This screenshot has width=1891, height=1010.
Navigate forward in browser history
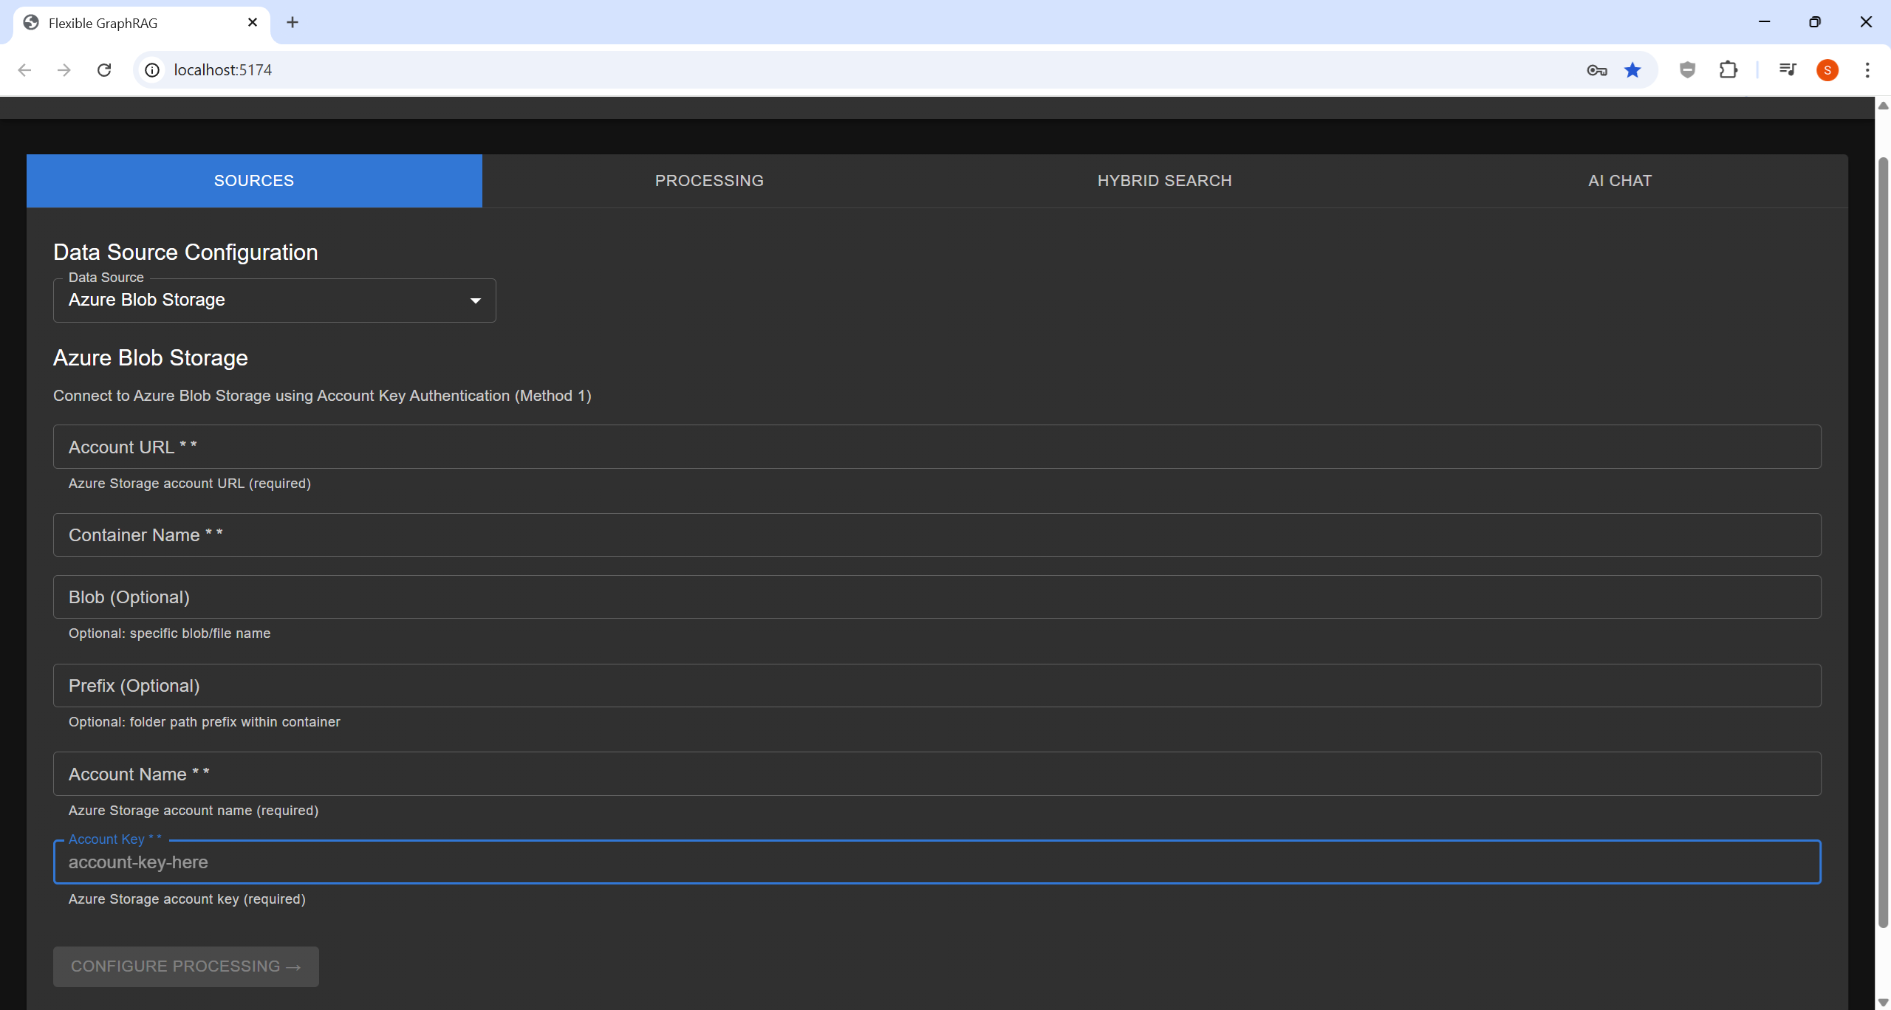[64, 69]
